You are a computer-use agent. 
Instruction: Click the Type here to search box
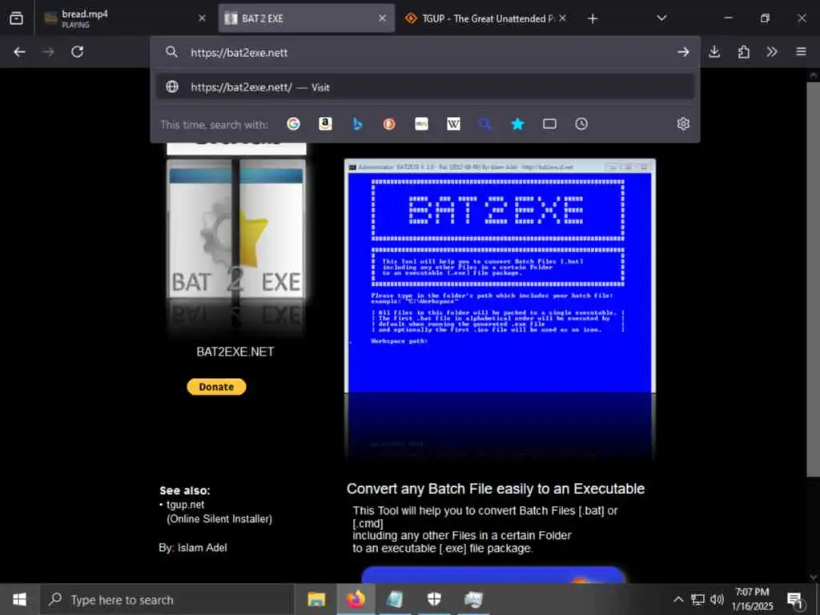pos(167,600)
